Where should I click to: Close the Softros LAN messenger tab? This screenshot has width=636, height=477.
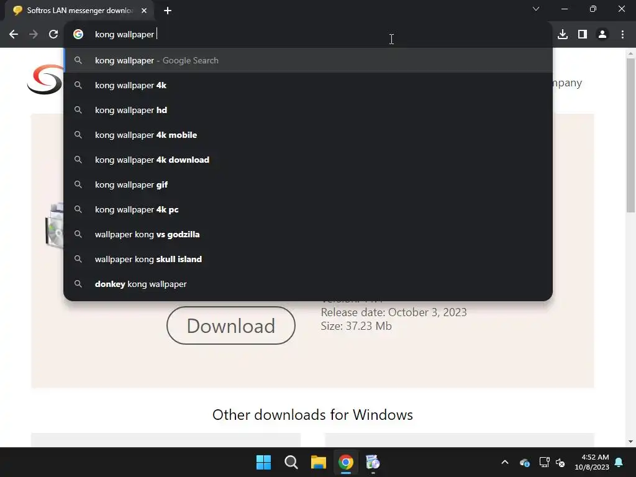pyautogui.click(x=144, y=11)
